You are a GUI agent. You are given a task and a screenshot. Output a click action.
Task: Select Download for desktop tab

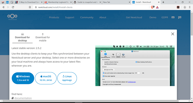point(22,38)
